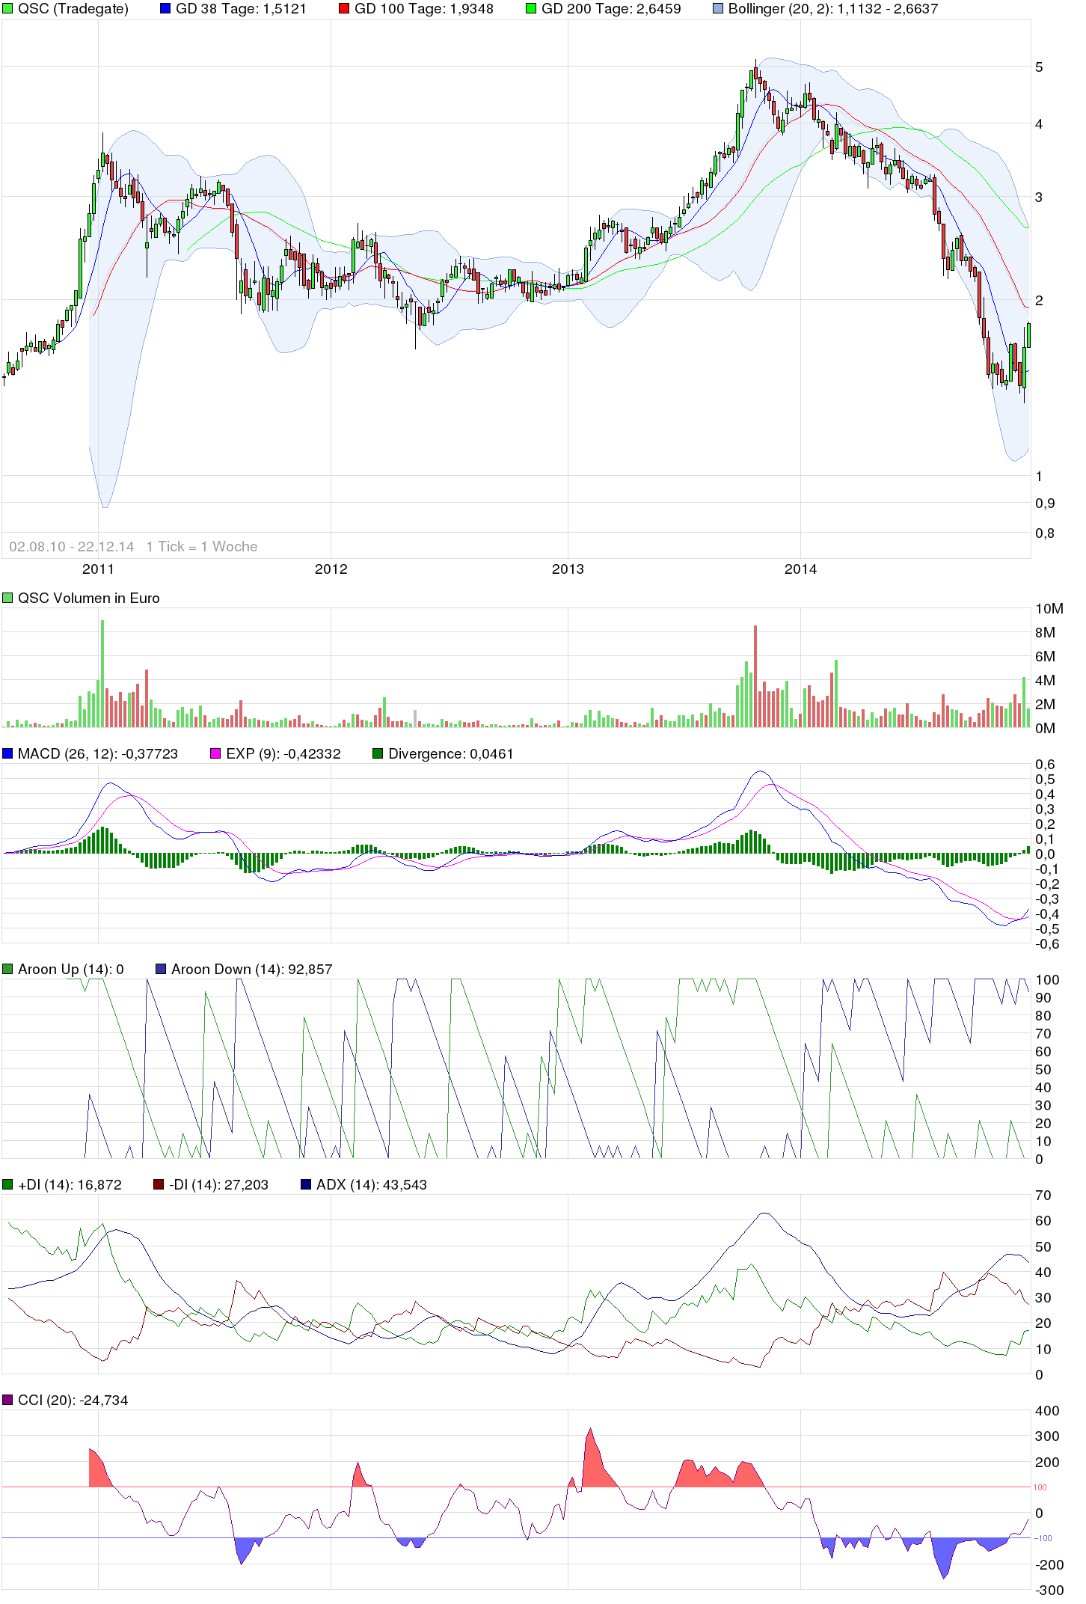Click the date range '02.08.10 - 22.12.14'

coord(72,546)
